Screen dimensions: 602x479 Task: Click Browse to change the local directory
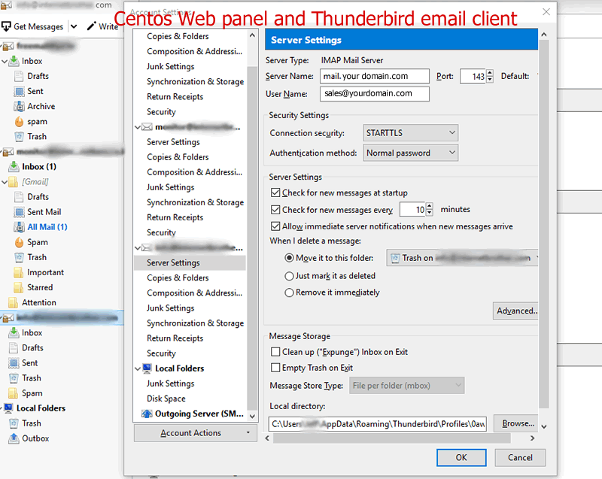pos(515,423)
